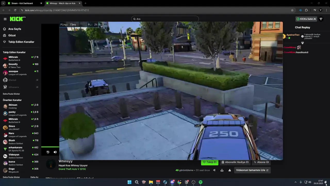Open Mithrain in followed channels

coord(21,58)
